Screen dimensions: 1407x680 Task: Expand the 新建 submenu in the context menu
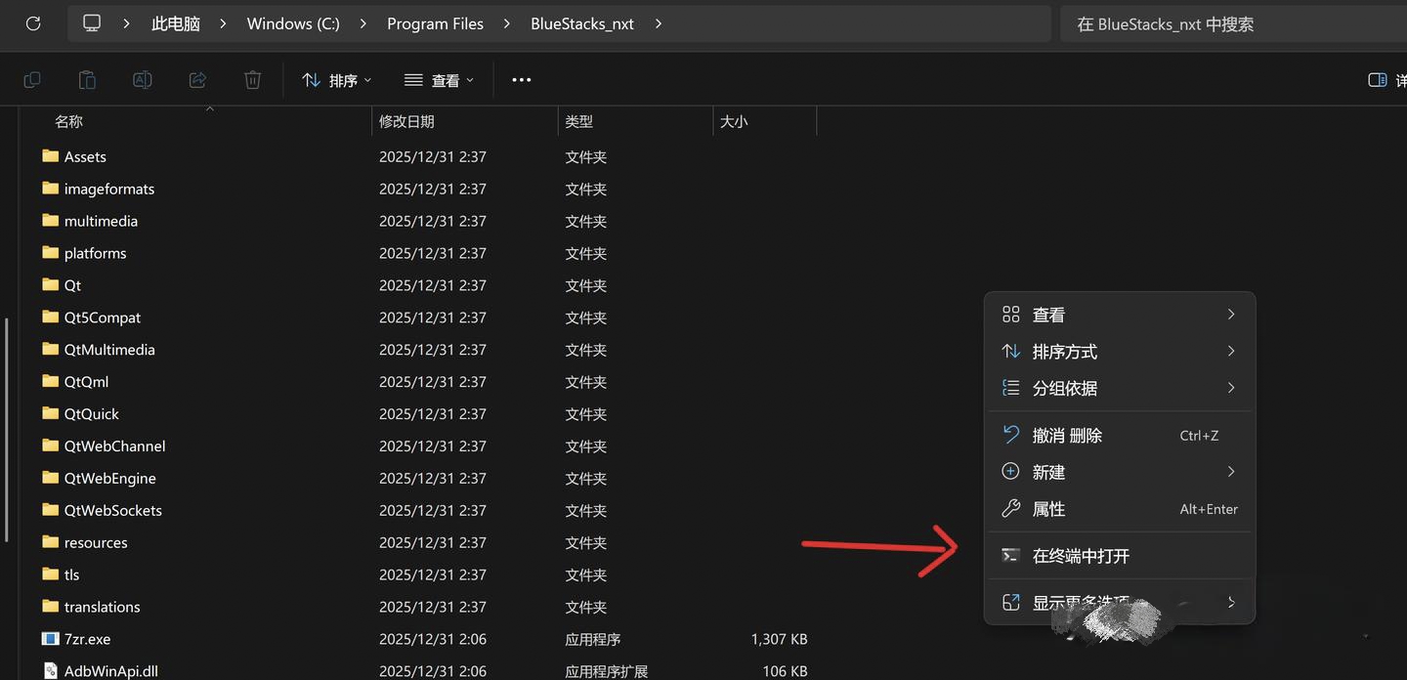(x=1047, y=471)
